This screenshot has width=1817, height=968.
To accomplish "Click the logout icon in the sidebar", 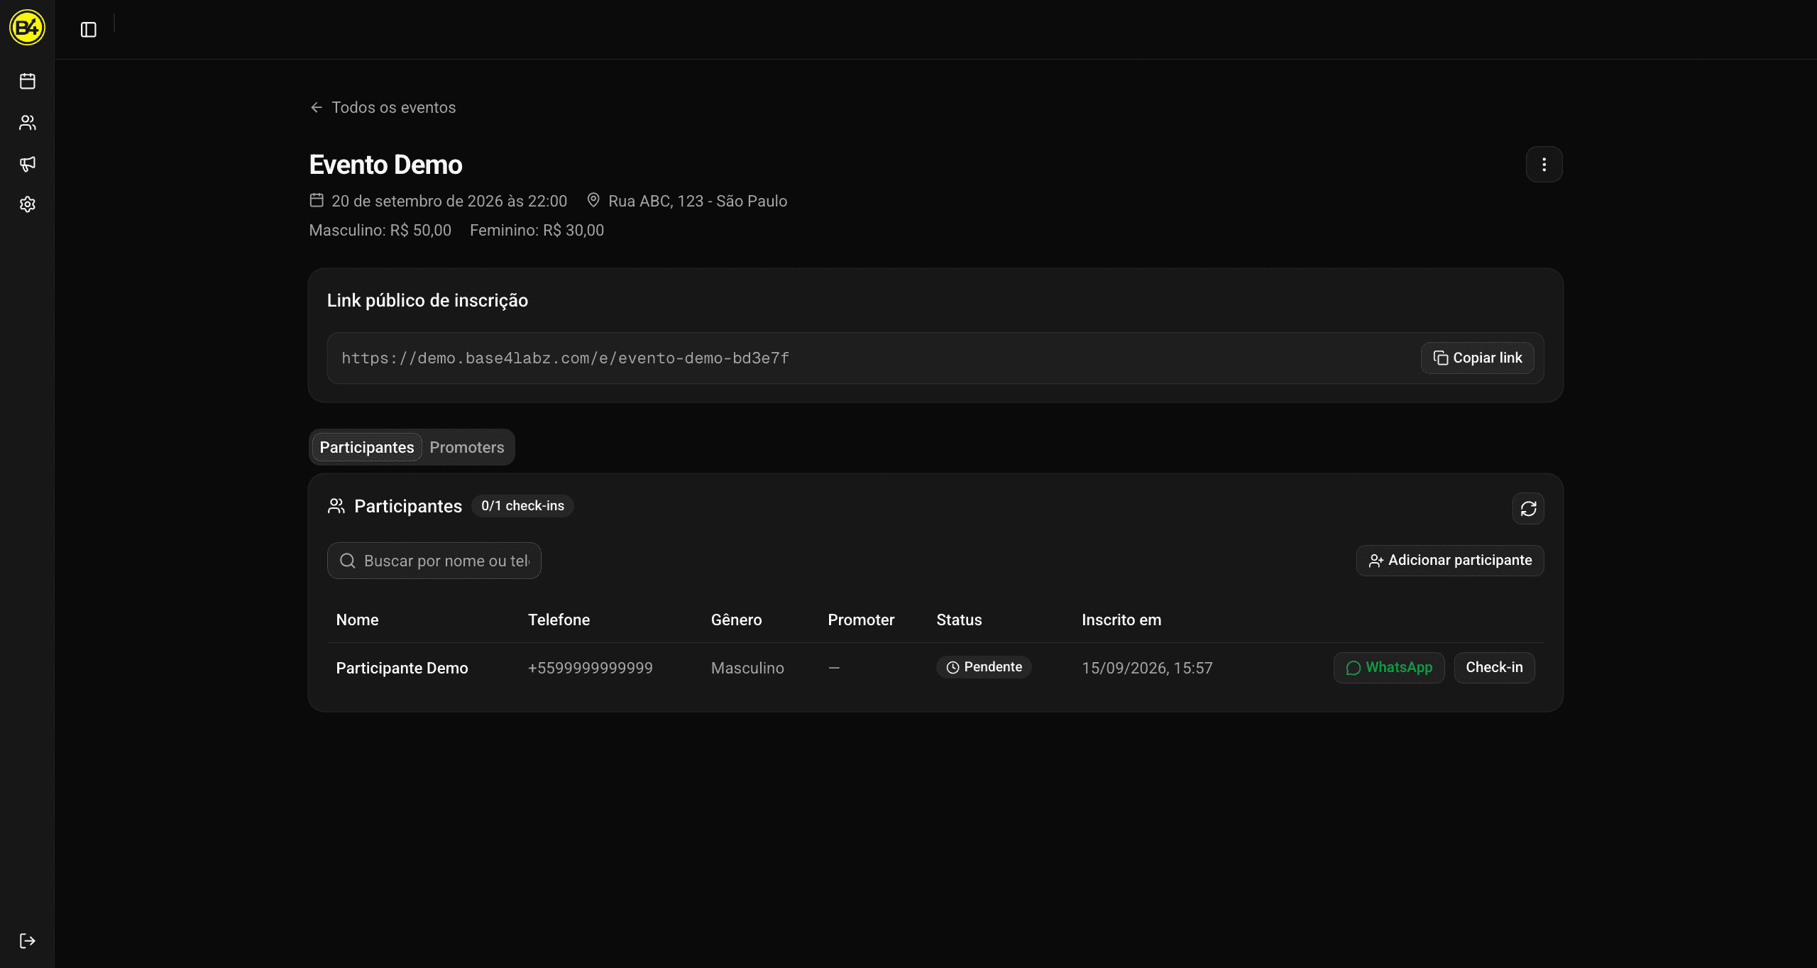I will coord(28,941).
